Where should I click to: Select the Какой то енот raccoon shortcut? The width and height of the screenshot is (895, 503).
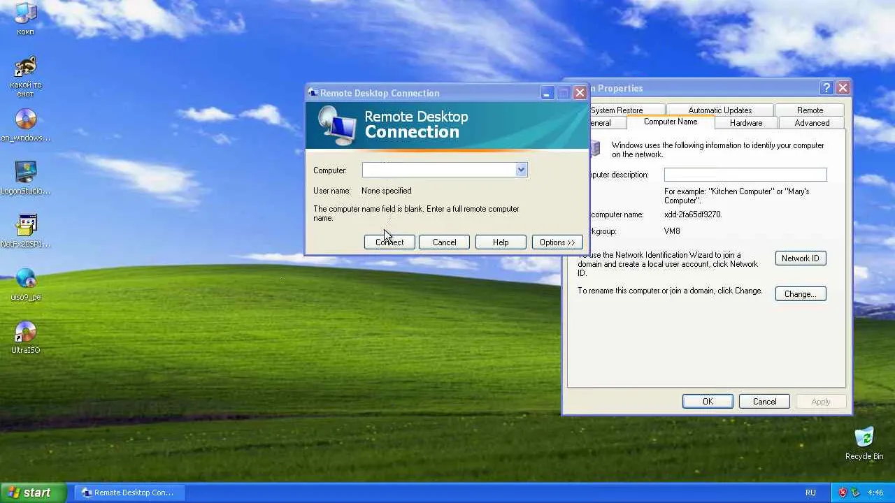(25, 77)
